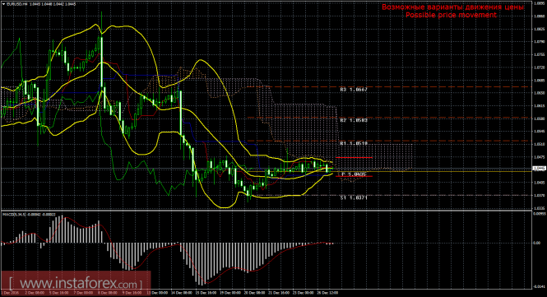Click the 0.00 level on MACD scale

tap(538, 243)
